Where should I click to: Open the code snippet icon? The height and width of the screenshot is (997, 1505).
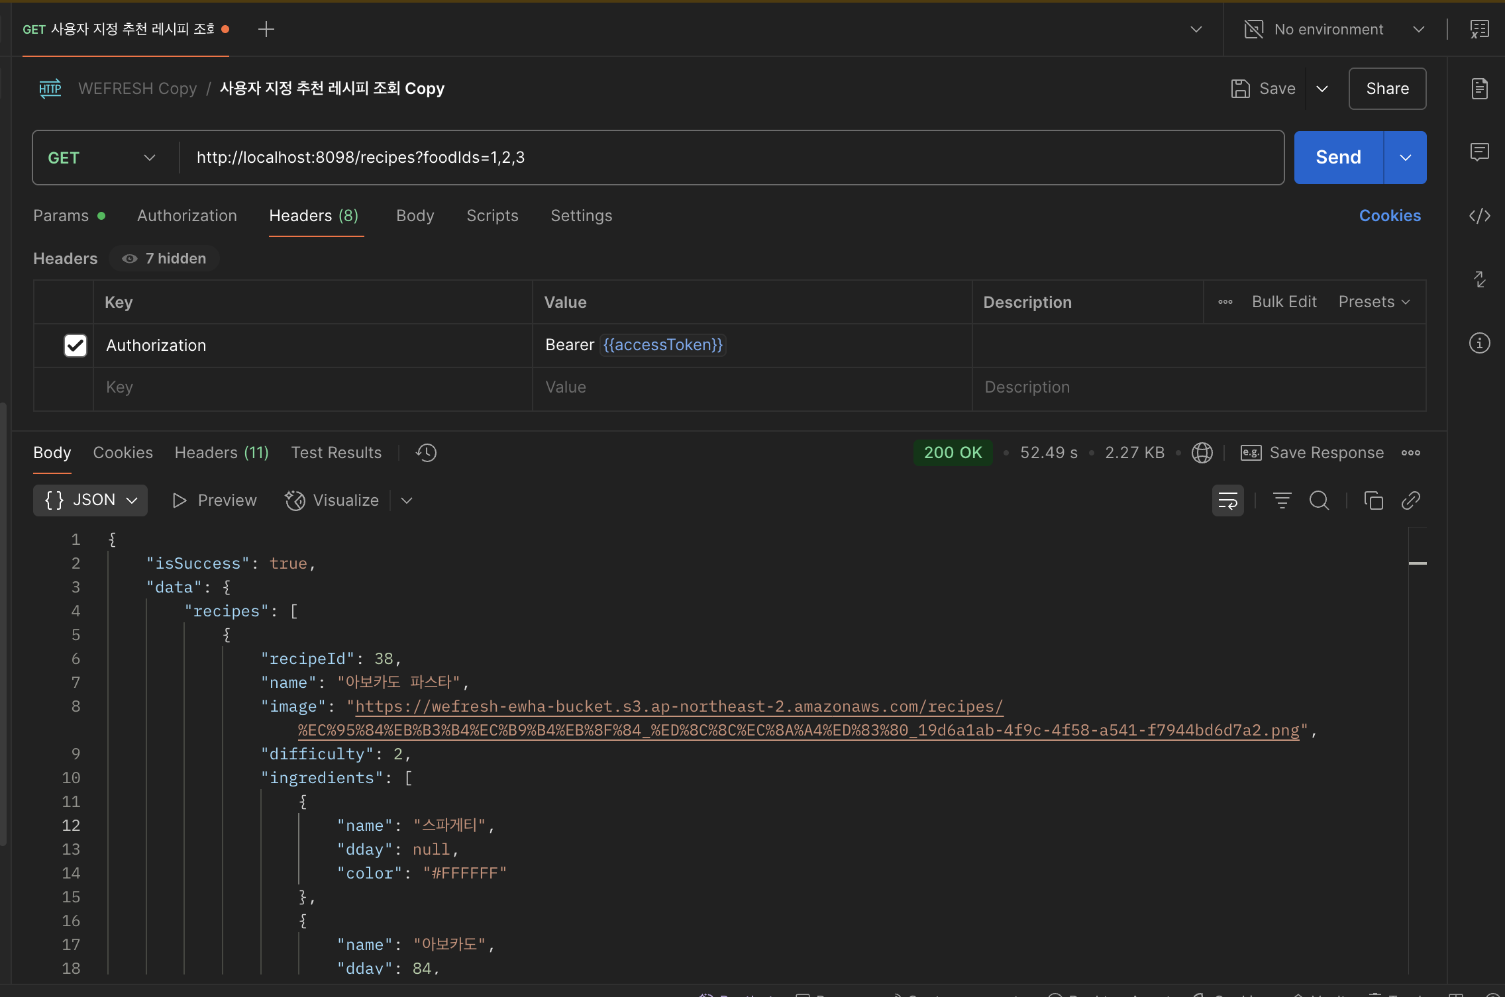tap(1479, 216)
